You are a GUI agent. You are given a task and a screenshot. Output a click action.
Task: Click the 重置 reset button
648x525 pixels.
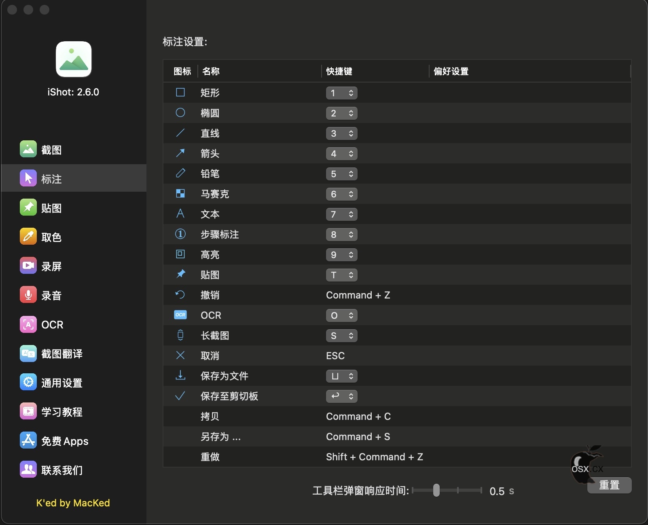[610, 485]
